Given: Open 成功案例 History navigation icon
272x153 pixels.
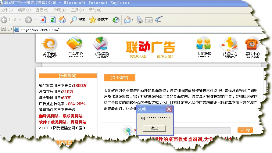Looking at the screenshot, I should click(x=102, y=47).
